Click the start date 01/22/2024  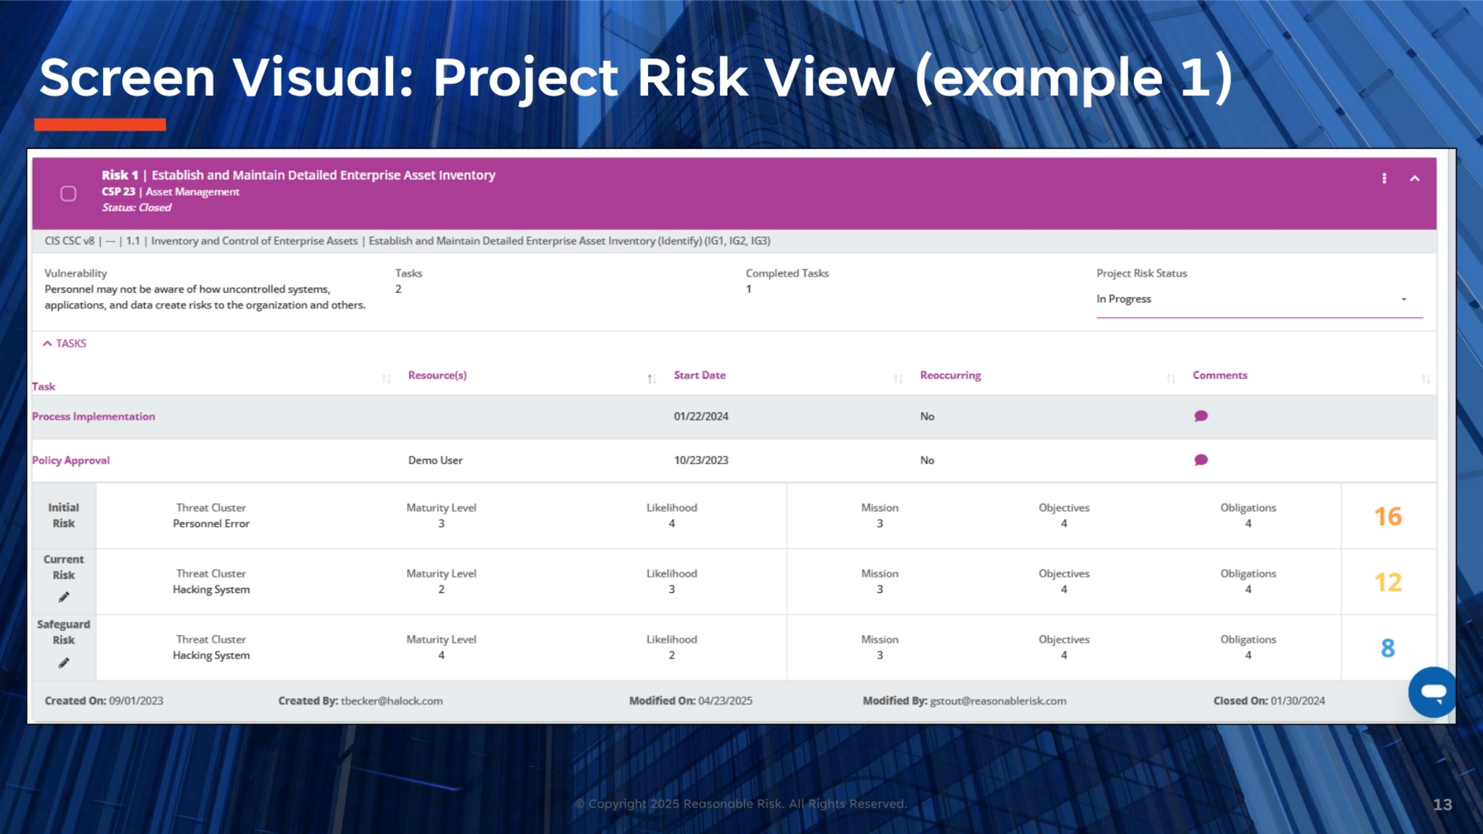point(701,416)
